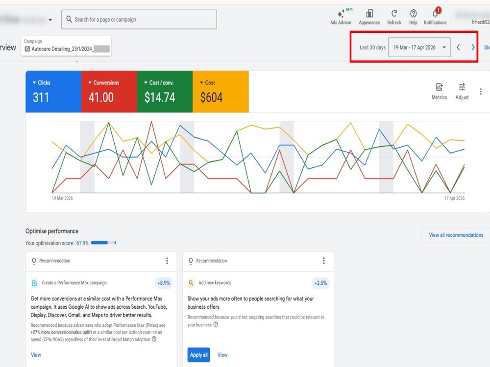Click the 'Add new keywords' title
Image resolution: width=490 pixels, height=367 pixels.
click(x=215, y=283)
